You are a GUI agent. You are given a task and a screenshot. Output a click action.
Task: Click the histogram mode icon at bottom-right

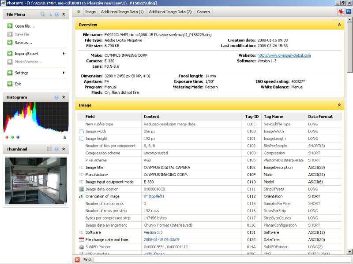tap(65, 137)
